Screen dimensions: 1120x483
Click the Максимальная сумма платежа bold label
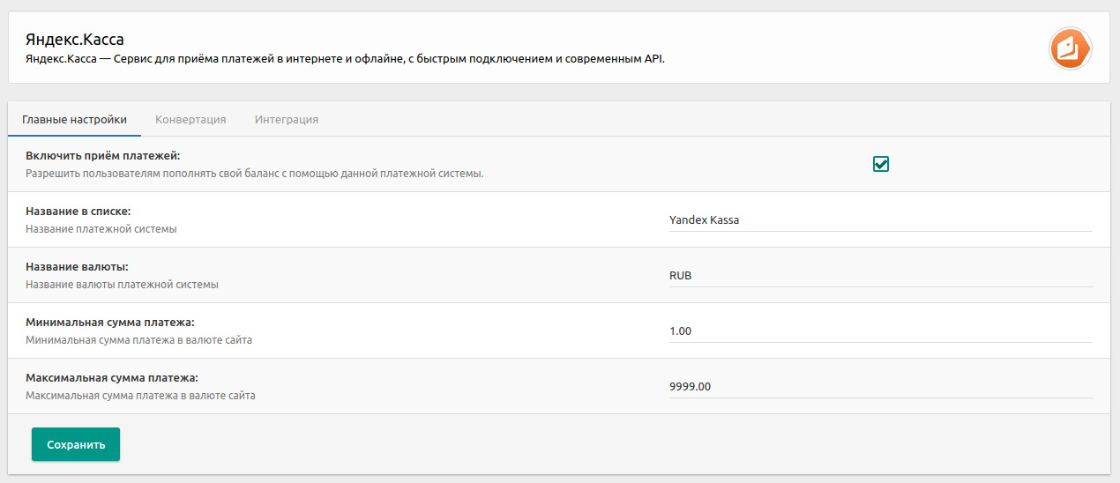[112, 378]
